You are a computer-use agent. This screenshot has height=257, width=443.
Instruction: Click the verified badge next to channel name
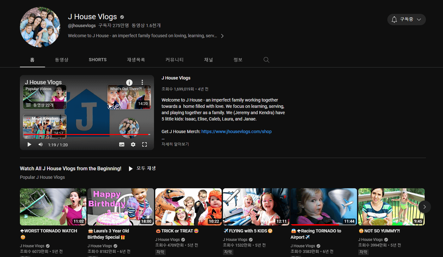tap(122, 17)
